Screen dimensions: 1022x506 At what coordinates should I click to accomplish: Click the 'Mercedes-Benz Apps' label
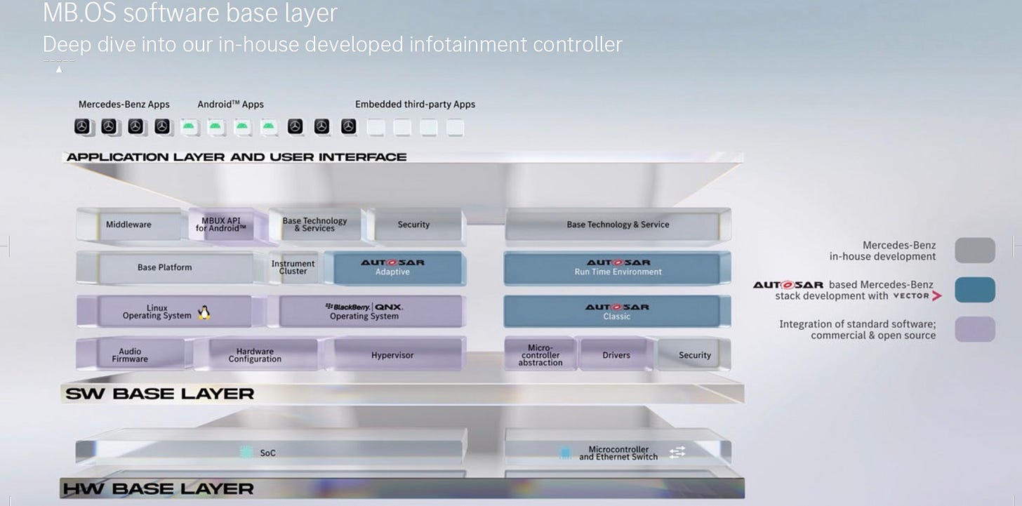tap(124, 105)
